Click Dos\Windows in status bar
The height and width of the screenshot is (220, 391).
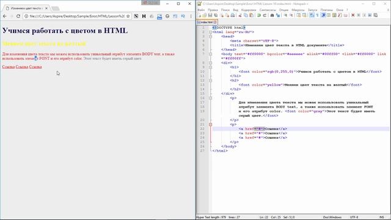[332, 218]
